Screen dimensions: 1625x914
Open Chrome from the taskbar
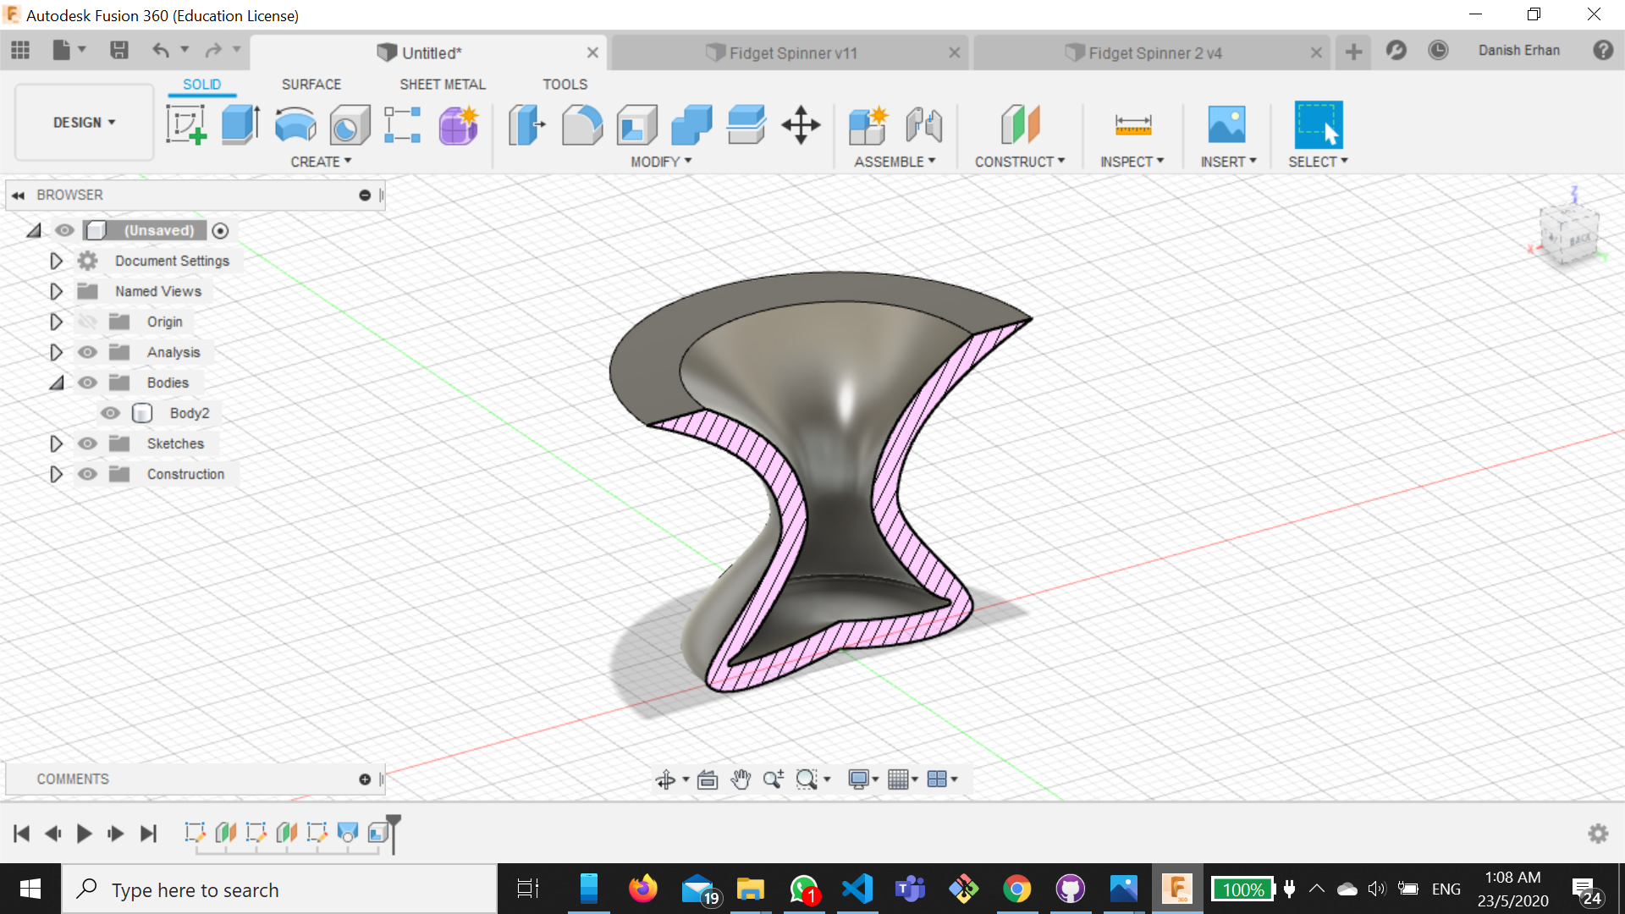(1016, 889)
